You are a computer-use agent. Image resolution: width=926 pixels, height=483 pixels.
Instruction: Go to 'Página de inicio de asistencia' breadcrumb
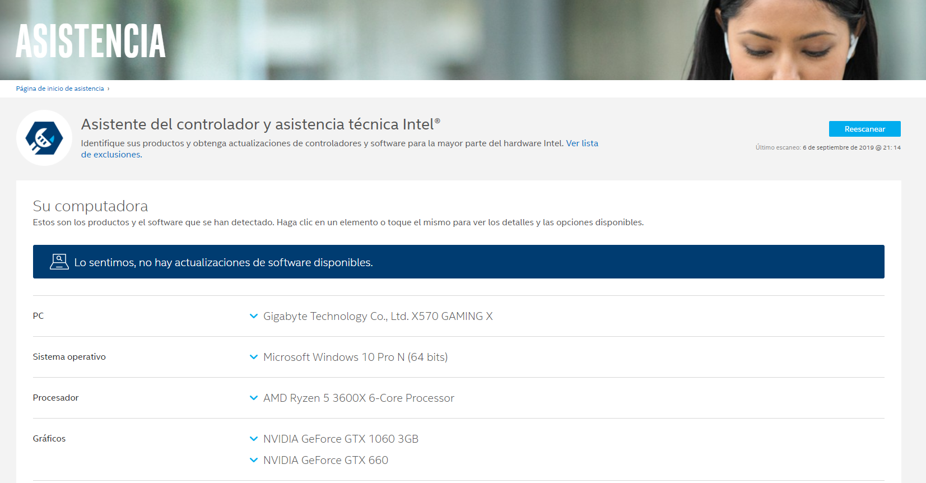coord(60,89)
